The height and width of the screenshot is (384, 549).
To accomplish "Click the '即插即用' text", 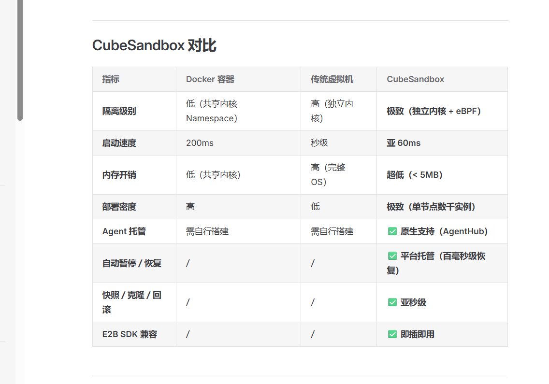I will (x=418, y=334).
